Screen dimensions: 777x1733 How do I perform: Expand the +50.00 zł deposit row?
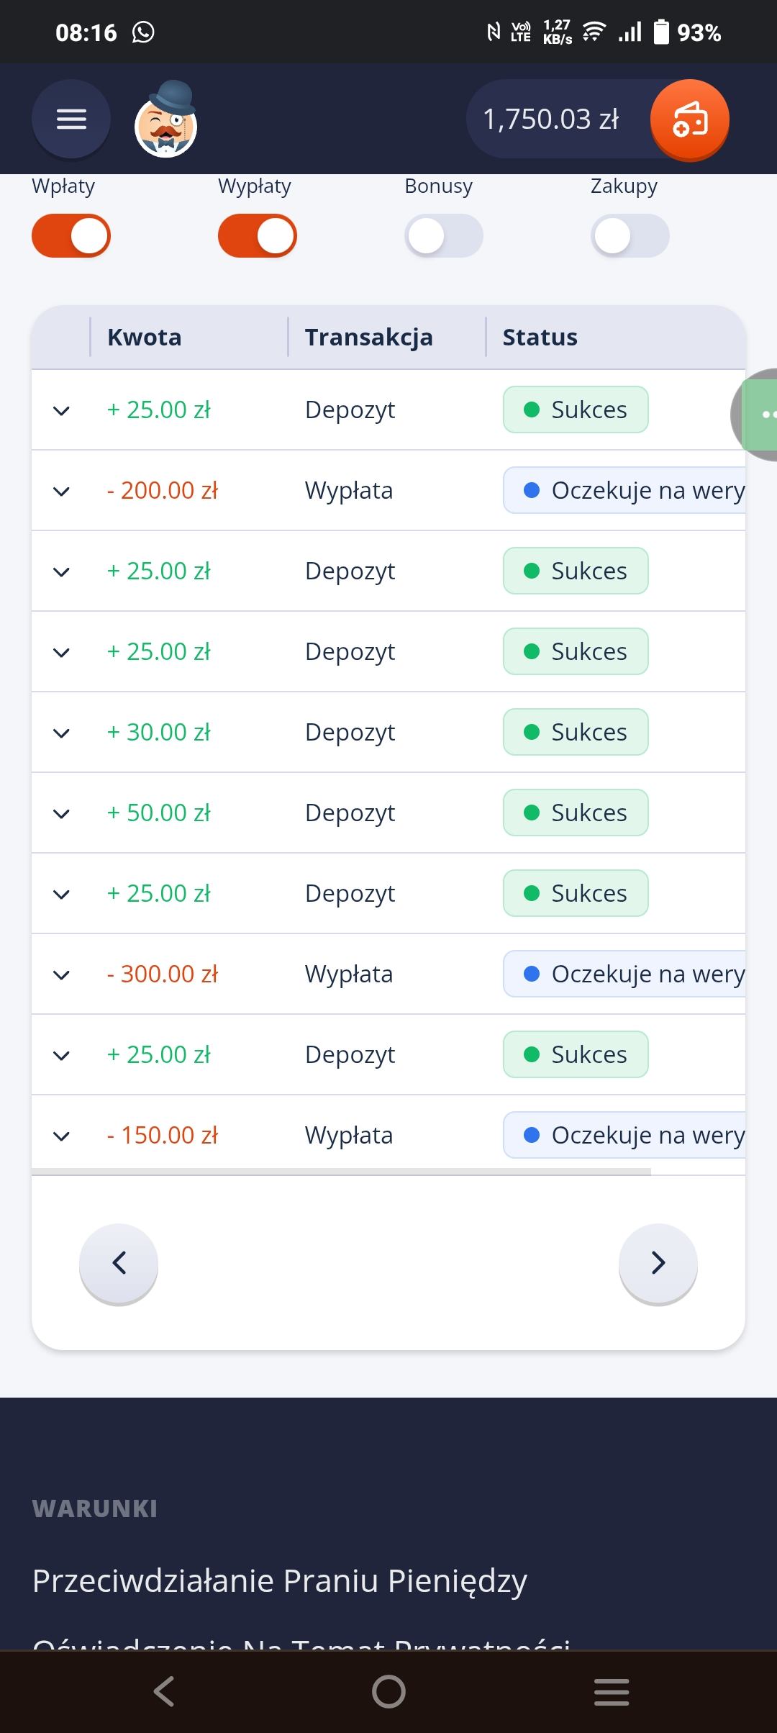[x=62, y=814]
